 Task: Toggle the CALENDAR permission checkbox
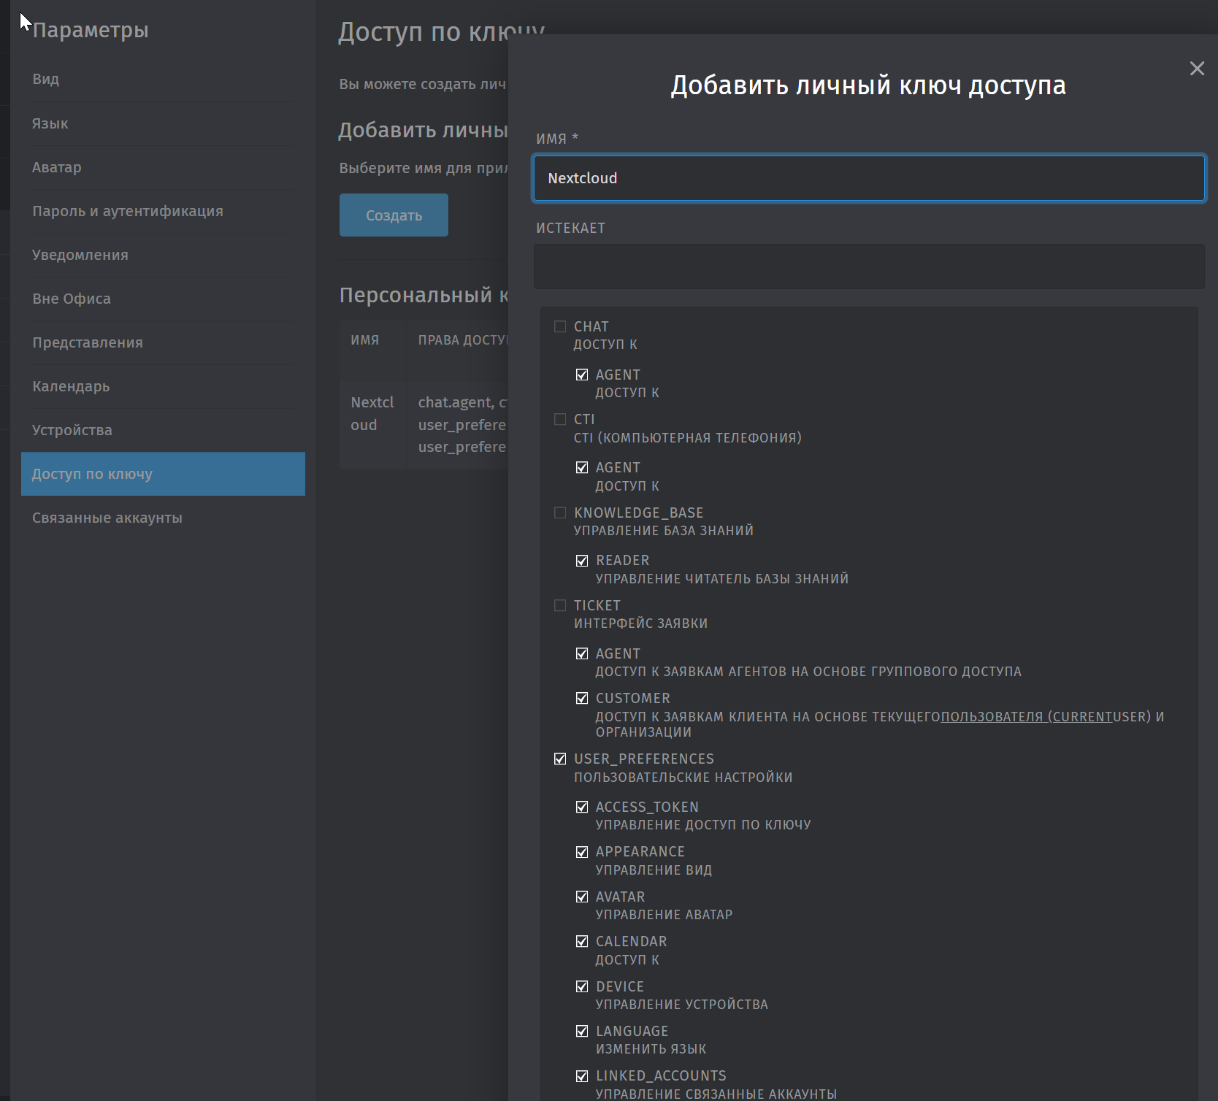pos(582,941)
